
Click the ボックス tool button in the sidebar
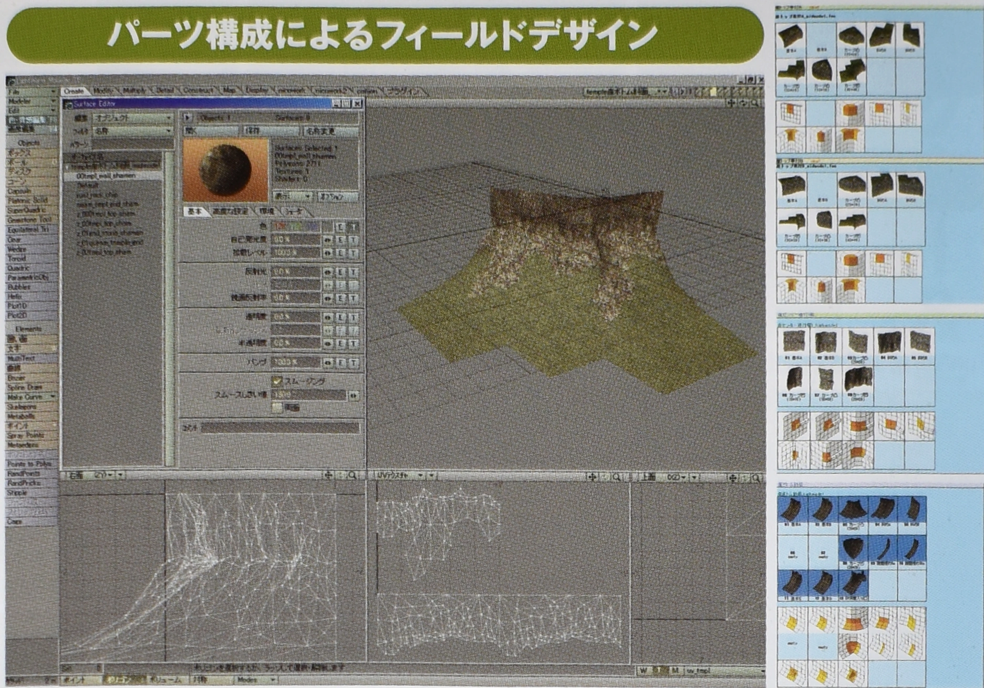[32, 153]
